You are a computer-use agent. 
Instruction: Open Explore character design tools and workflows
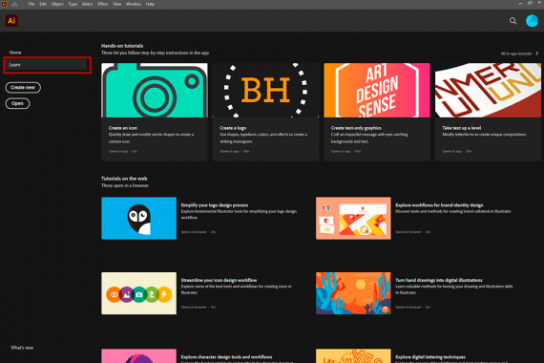tap(226, 357)
